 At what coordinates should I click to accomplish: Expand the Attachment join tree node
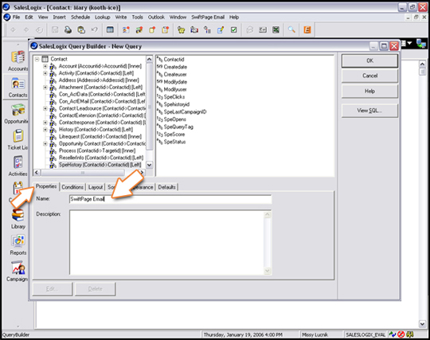point(45,88)
